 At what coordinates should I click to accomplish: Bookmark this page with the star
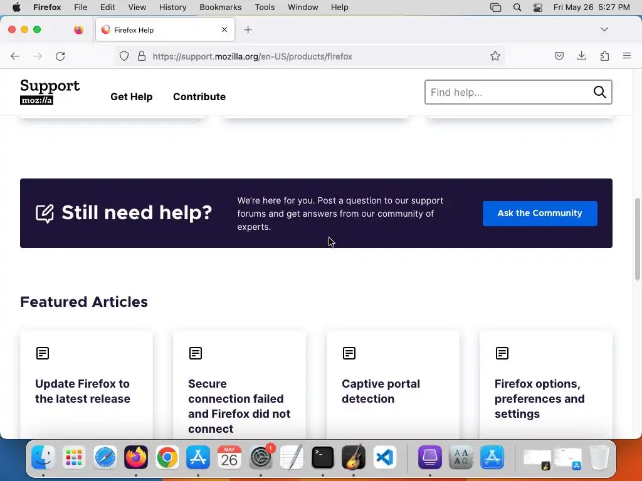coord(495,56)
